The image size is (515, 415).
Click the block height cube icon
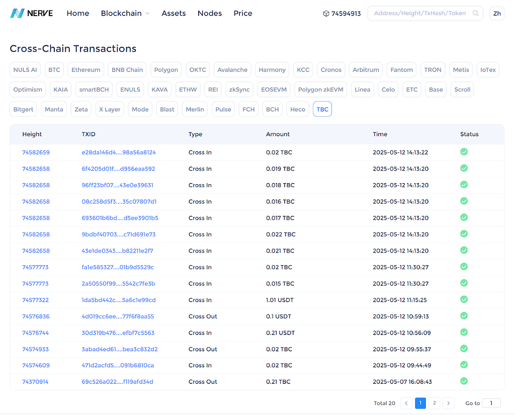point(326,14)
